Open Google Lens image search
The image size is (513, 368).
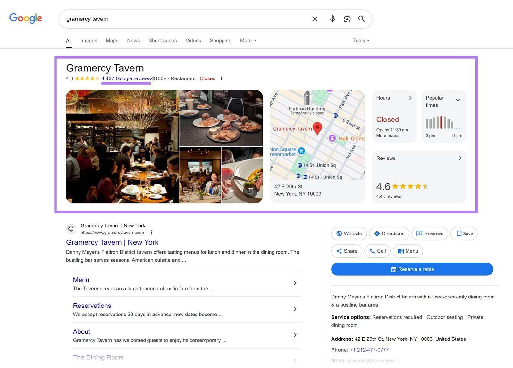tap(347, 19)
